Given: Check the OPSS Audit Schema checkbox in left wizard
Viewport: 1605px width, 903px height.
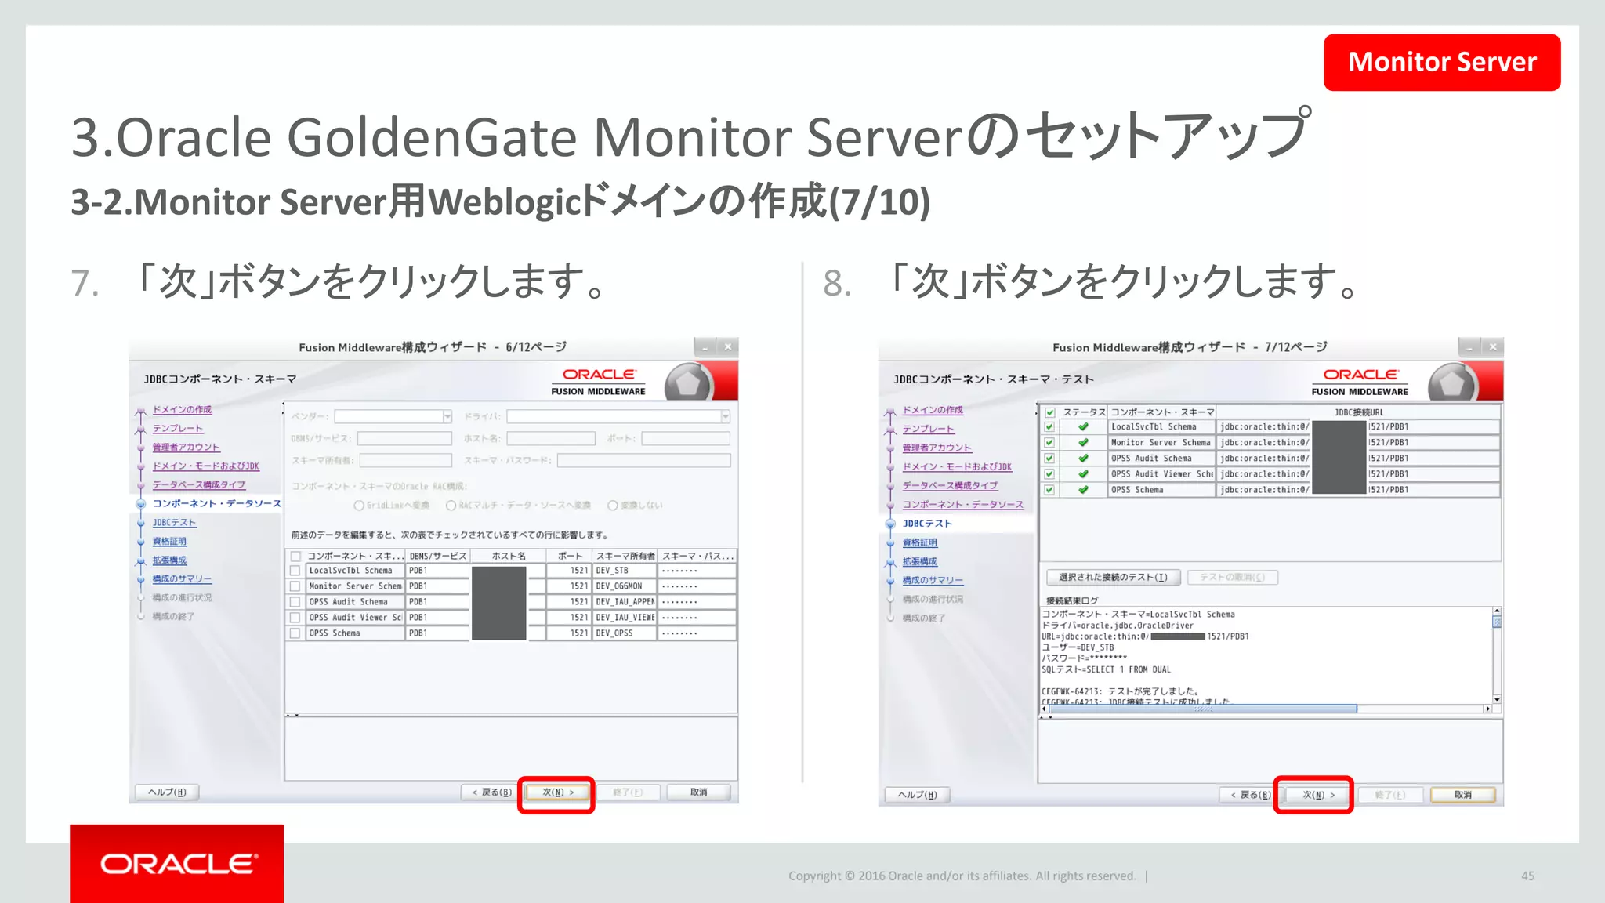Looking at the screenshot, I should click(295, 602).
